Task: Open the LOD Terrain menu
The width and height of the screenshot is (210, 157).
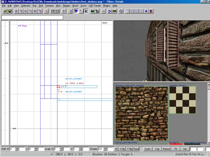Action: (x=95, y=6)
